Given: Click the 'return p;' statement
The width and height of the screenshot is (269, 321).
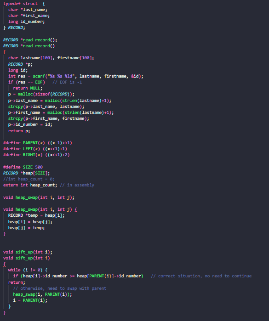Looking at the screenshot, I should 19,131.
